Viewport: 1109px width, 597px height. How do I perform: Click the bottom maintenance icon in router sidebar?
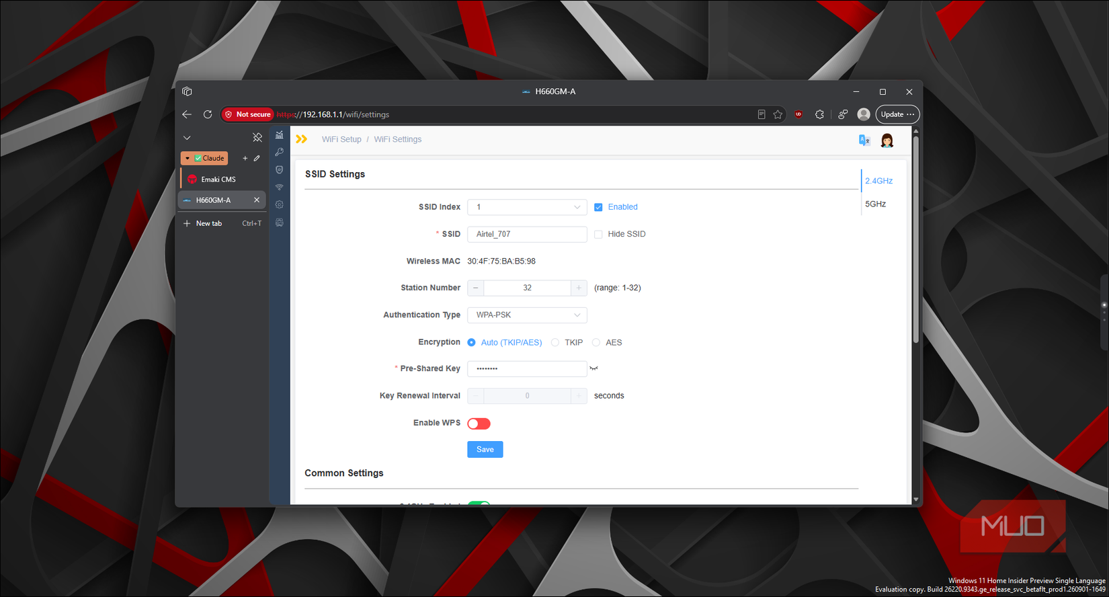click(280, 223)
